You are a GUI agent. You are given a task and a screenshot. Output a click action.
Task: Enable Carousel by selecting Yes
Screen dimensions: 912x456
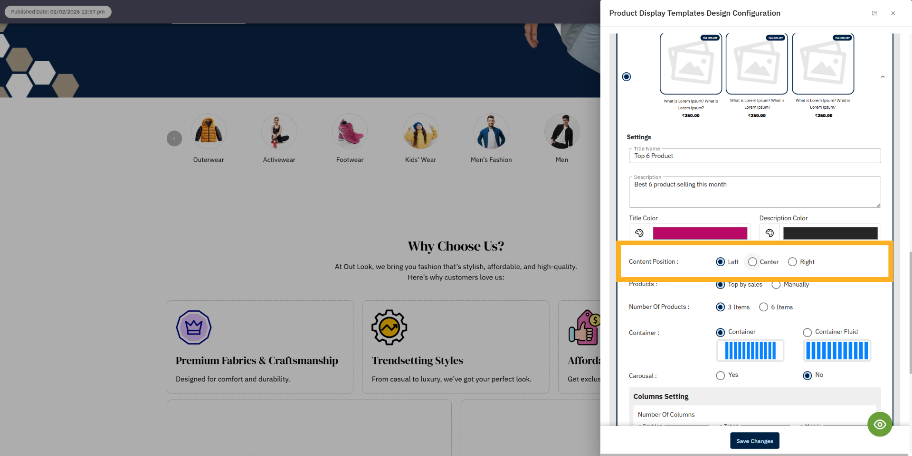[720, 375]
